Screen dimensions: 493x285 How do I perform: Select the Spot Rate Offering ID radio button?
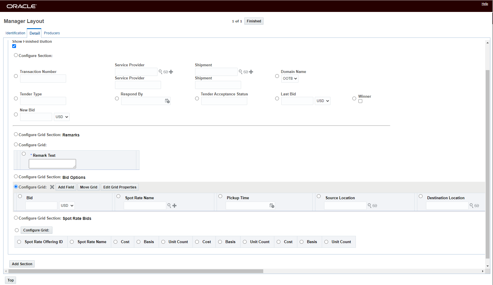pyautogui.click(x=19, y=242)
